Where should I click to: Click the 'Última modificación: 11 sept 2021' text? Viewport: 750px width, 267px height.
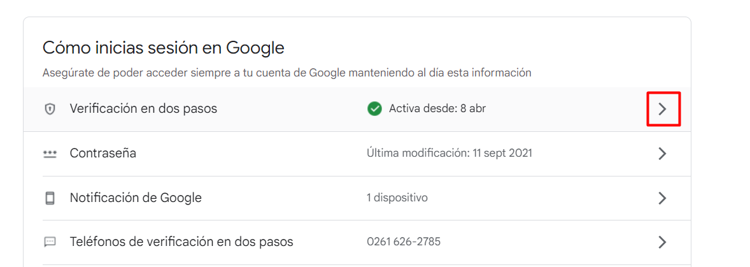[449, 154]
